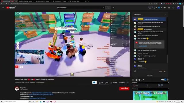184x103 pixels.
Task: Open a new browser tab with the plus
Action: point(88,1)
